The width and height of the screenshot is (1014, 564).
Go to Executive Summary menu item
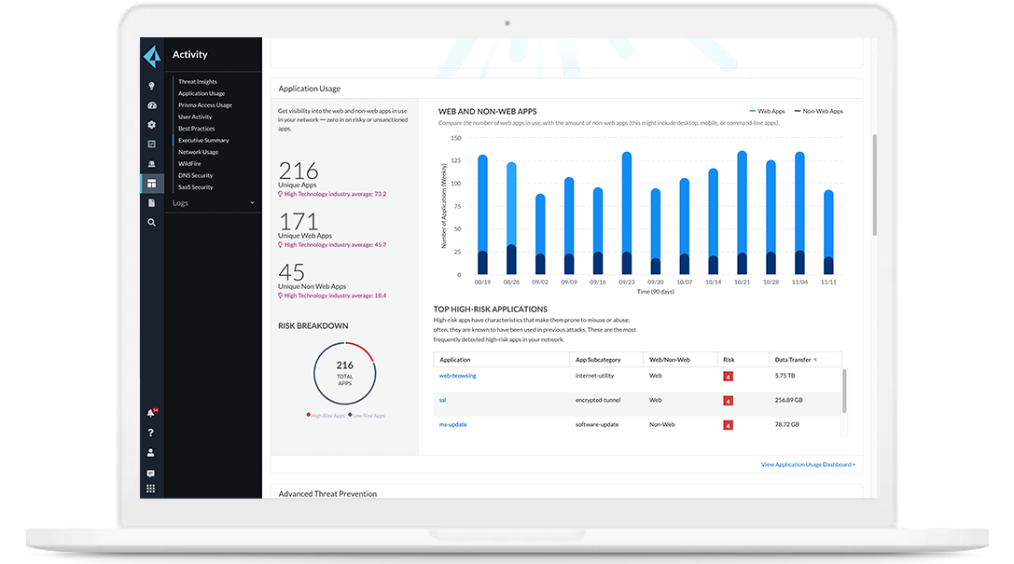tap(203, 140)
